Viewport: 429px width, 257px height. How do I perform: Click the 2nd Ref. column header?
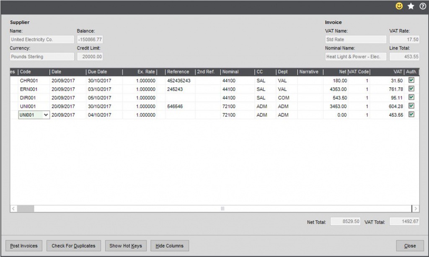tap(208, 72)
